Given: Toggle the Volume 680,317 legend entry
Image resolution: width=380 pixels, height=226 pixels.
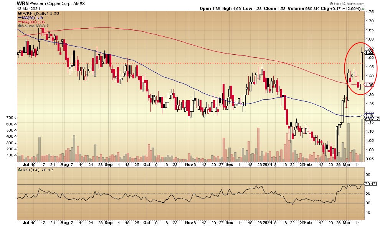Looking at the screenshot, I should click(36, 26).
